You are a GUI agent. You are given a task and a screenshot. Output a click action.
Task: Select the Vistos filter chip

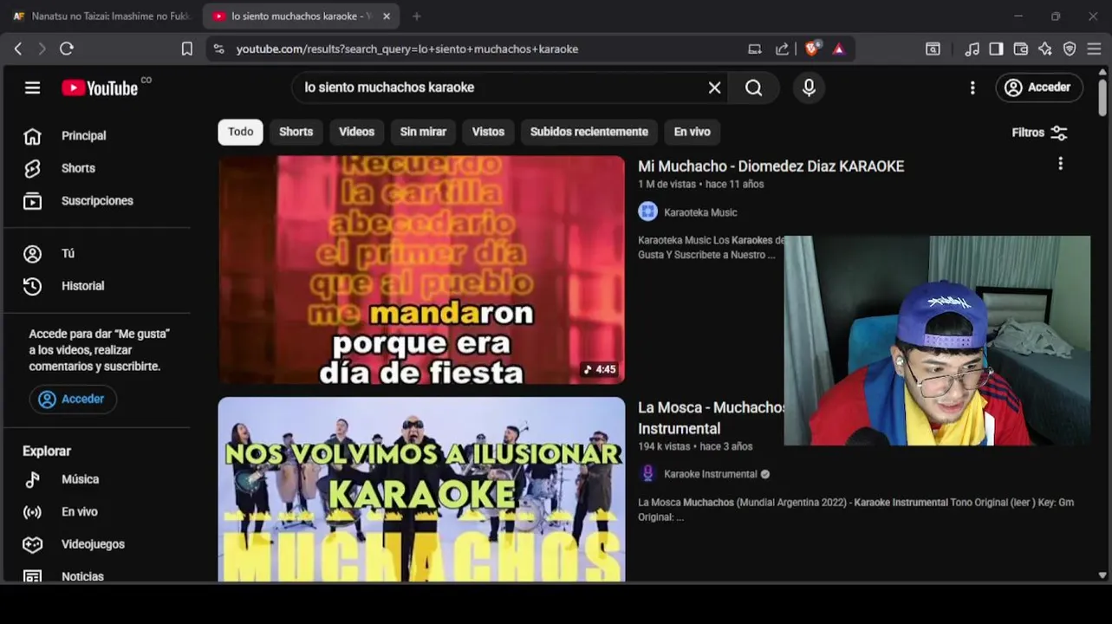(x=488, y=132)
